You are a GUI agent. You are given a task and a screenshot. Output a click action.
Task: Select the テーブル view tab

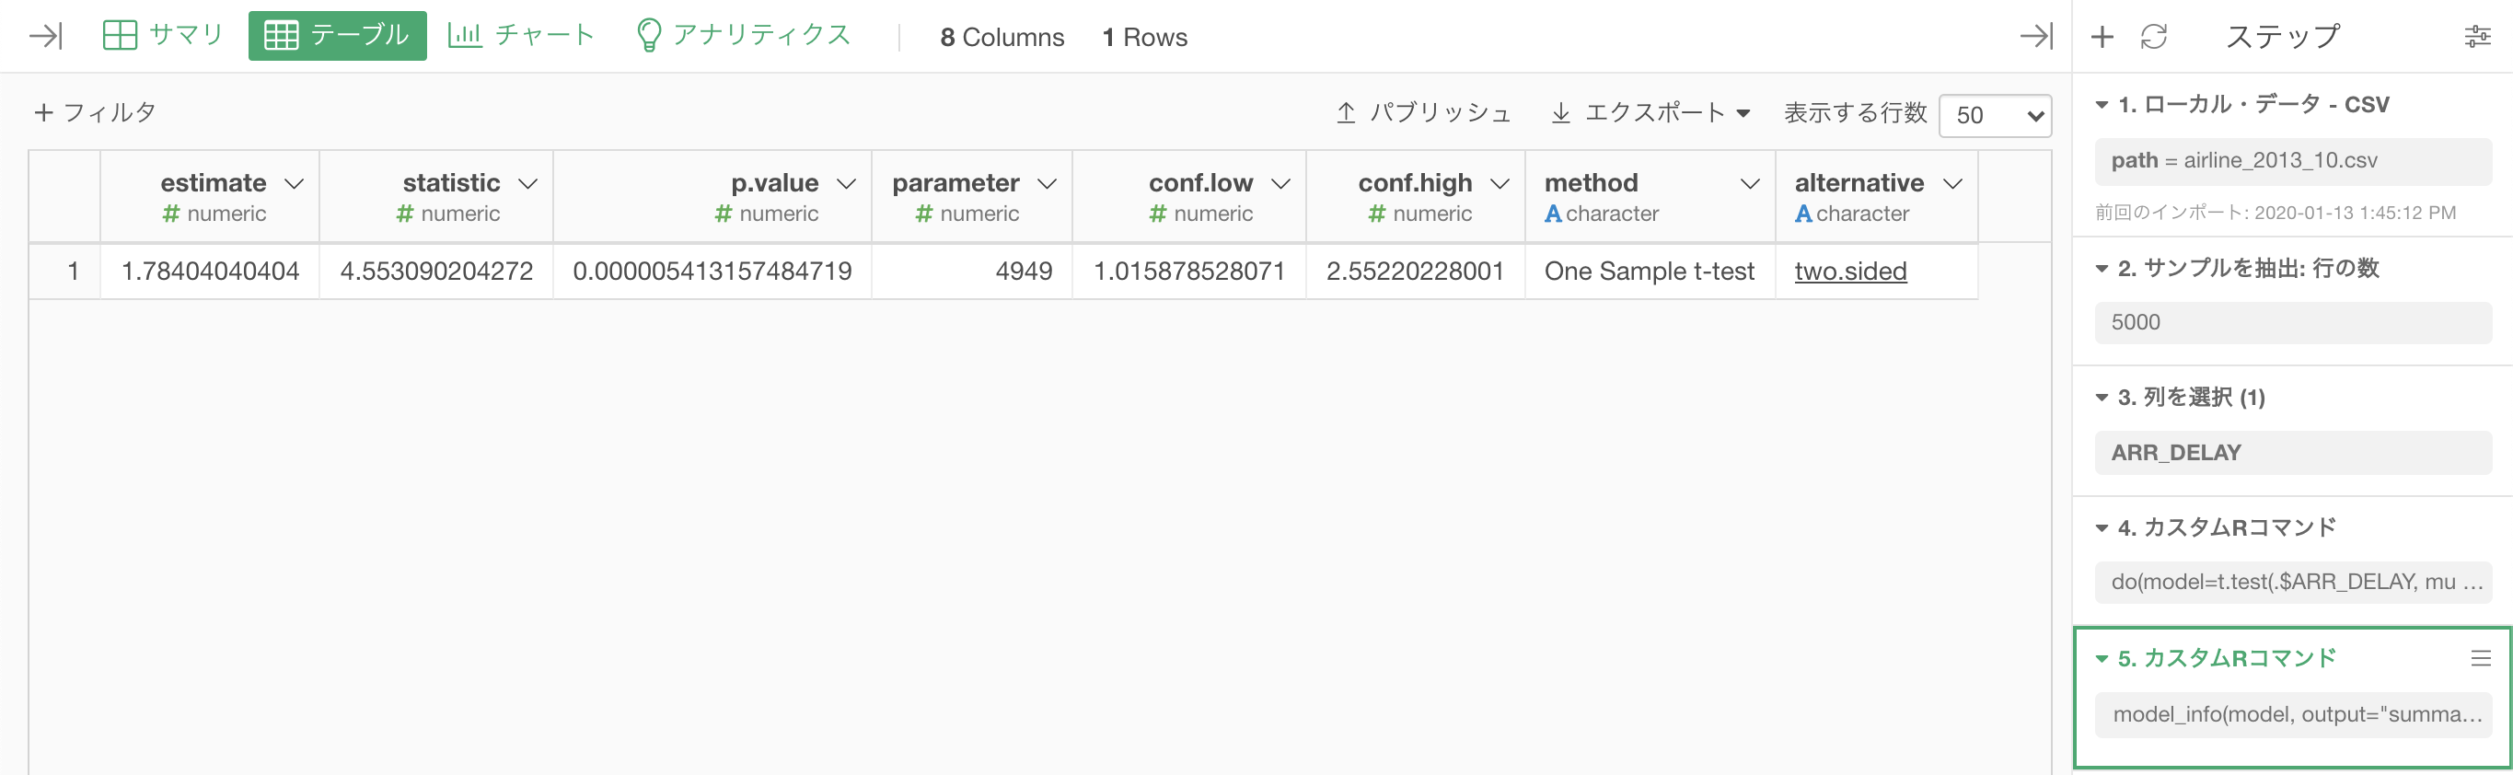pyautogui.click(x=338, y=36)
